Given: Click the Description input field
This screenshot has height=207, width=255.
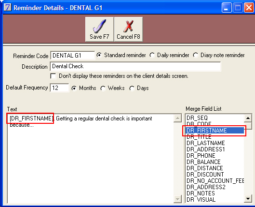Looking at the screenshot, I should pos(135,66).
